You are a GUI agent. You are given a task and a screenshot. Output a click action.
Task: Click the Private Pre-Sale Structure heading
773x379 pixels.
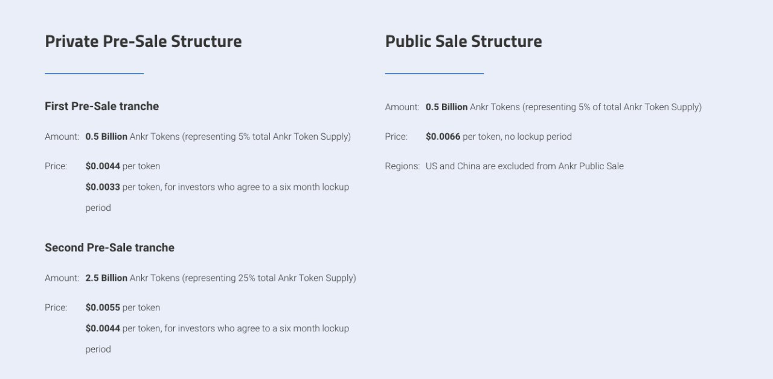pyautogui.click(x=143, y=42)
